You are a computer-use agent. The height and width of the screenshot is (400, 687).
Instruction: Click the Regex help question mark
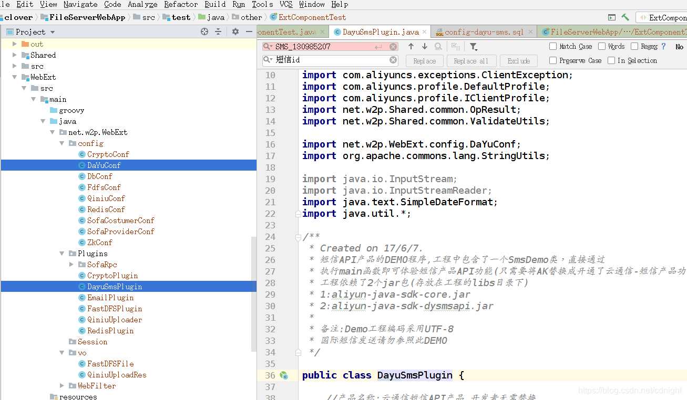pyautogui.click(x=663, y=46)
